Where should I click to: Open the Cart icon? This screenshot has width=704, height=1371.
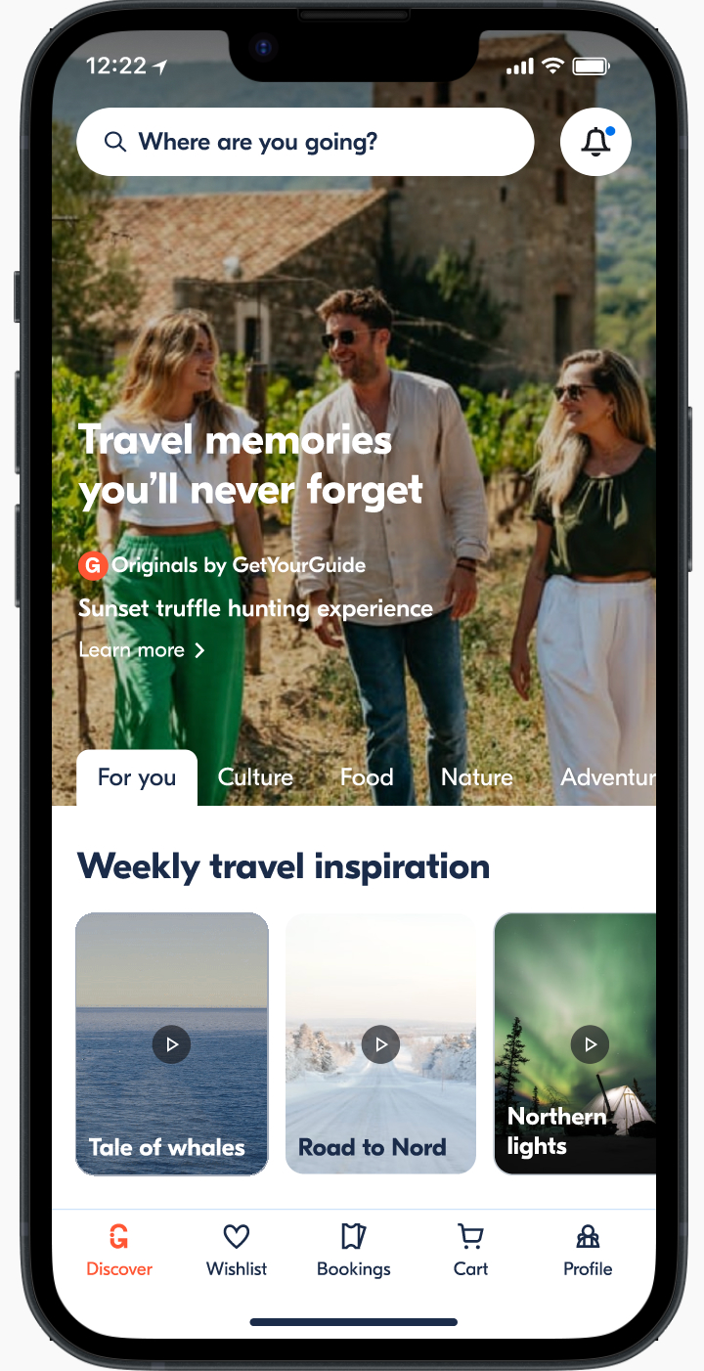pyautogui.click(x=470, y=1237)
